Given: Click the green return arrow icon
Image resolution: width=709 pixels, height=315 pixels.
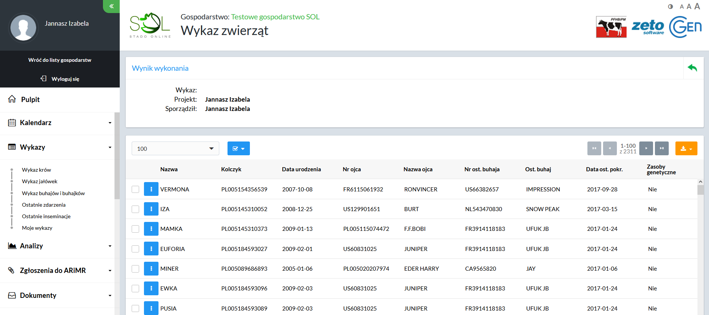Looking at the screenshot, I should tap(693, 68).
